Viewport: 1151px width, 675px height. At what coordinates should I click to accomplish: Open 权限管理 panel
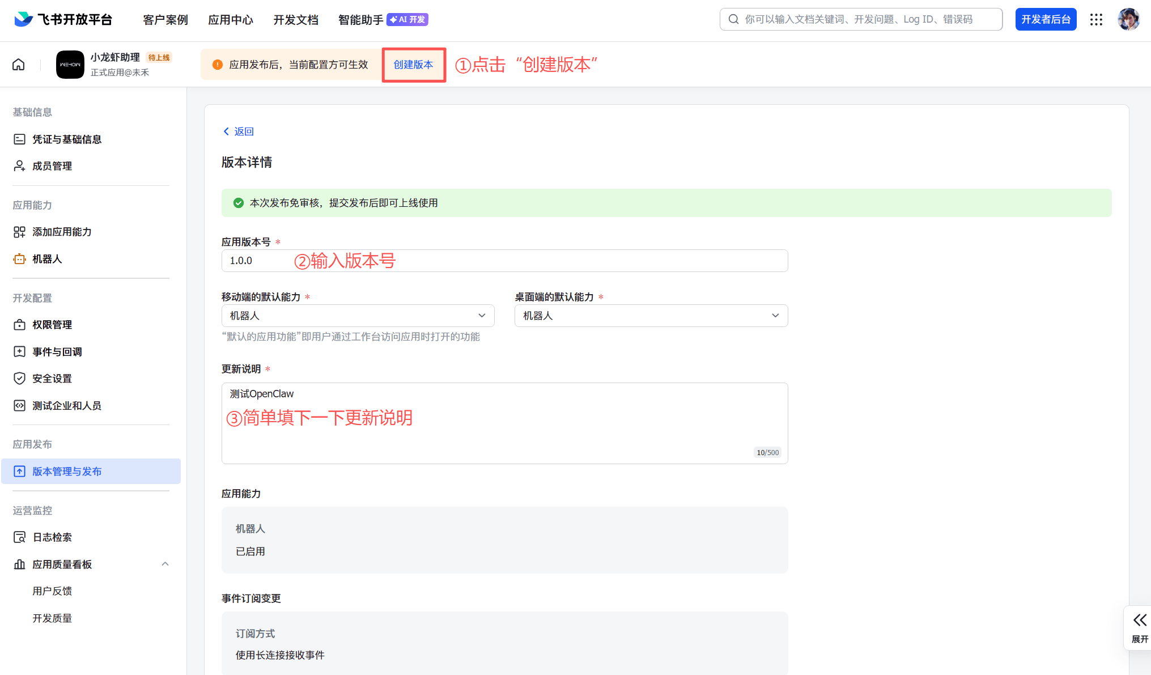click(x=52, y=324)
